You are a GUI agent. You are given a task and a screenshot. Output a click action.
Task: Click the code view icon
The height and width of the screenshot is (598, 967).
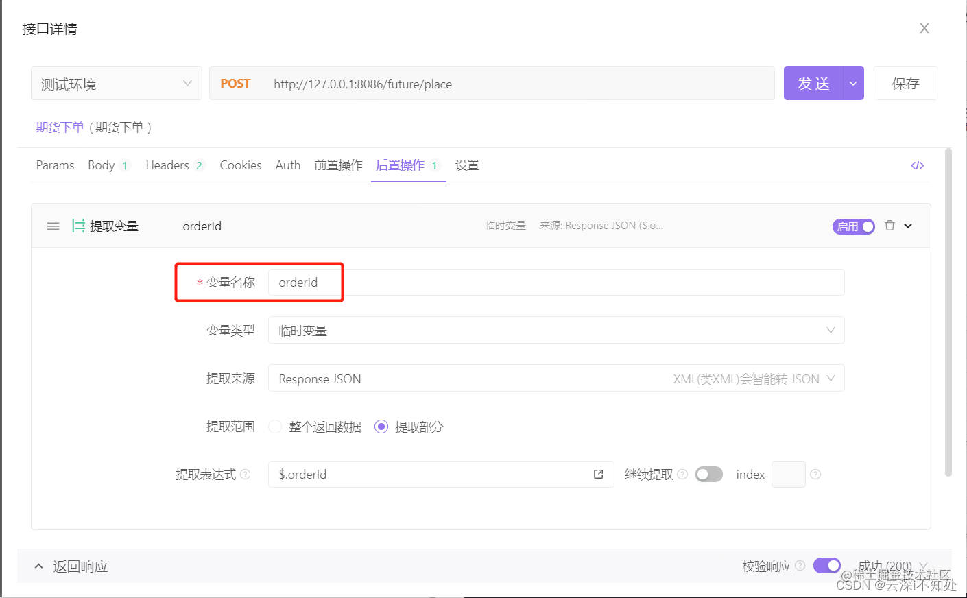pyautogui.click(x=917, y=165)
